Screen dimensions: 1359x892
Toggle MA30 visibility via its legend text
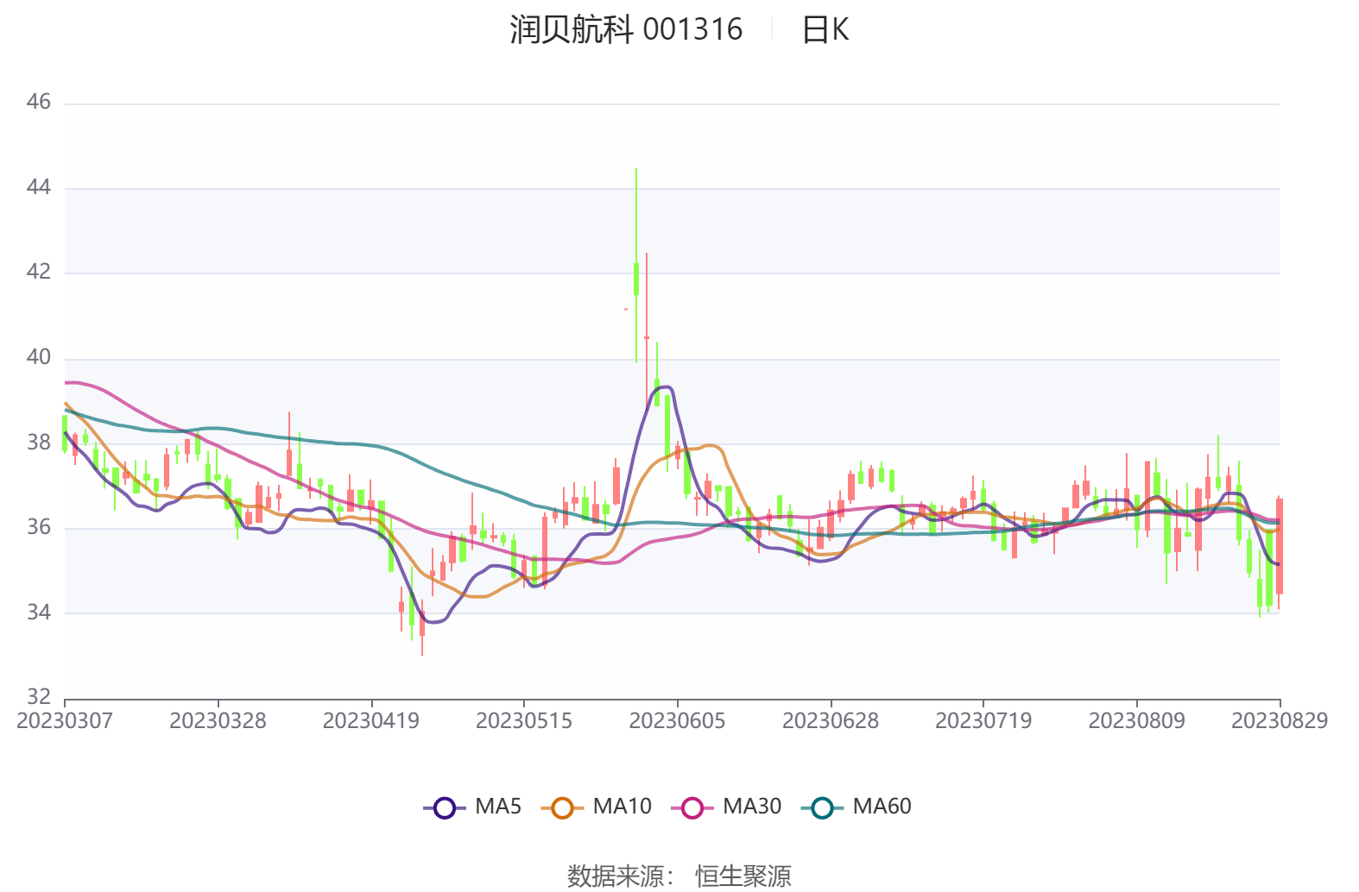coord(751,807)
